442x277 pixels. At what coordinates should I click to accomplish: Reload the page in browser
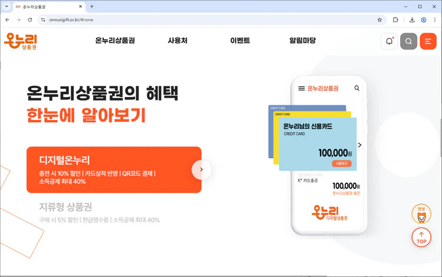click(30, 19)
